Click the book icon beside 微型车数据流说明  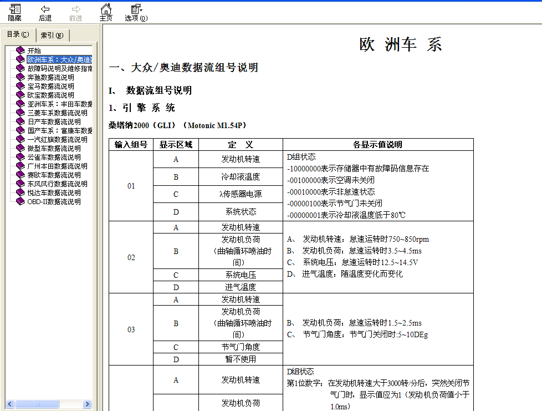(21, 148)
